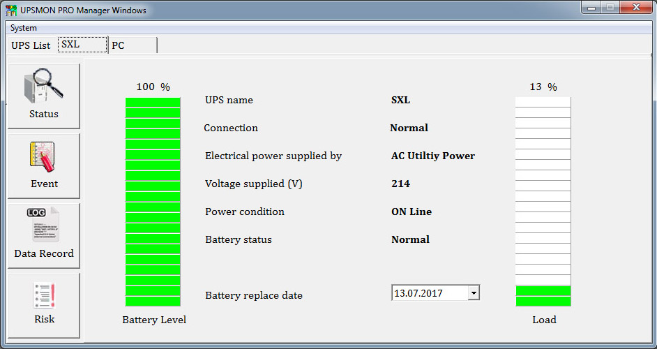Click the Load percentage bar
This screenshot has width=657, height=349.
[543, 202]
